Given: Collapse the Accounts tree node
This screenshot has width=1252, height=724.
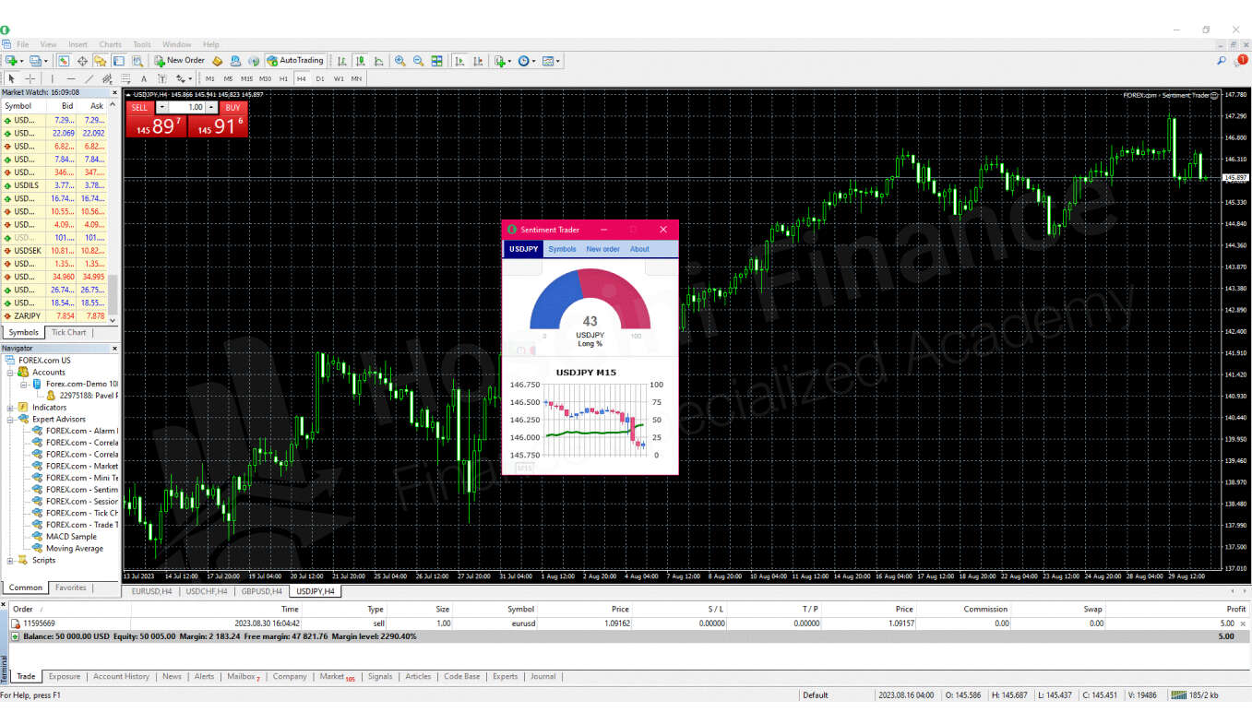Looking at the screenshot, I should [x=10, y=372].
